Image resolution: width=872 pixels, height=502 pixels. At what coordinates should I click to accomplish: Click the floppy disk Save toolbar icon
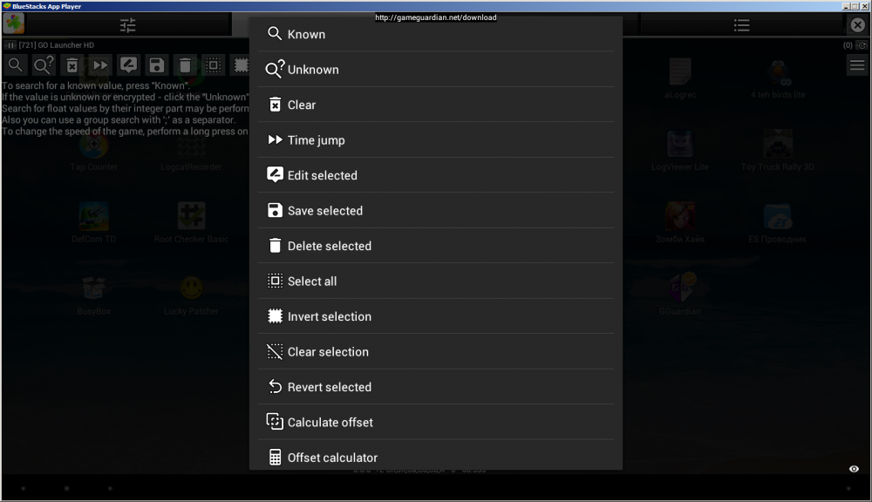pyautogui.click(x=156, y=65)
